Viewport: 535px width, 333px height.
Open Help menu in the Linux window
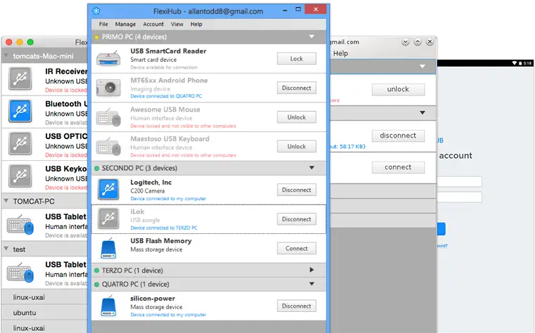click(x=341, y=53)
